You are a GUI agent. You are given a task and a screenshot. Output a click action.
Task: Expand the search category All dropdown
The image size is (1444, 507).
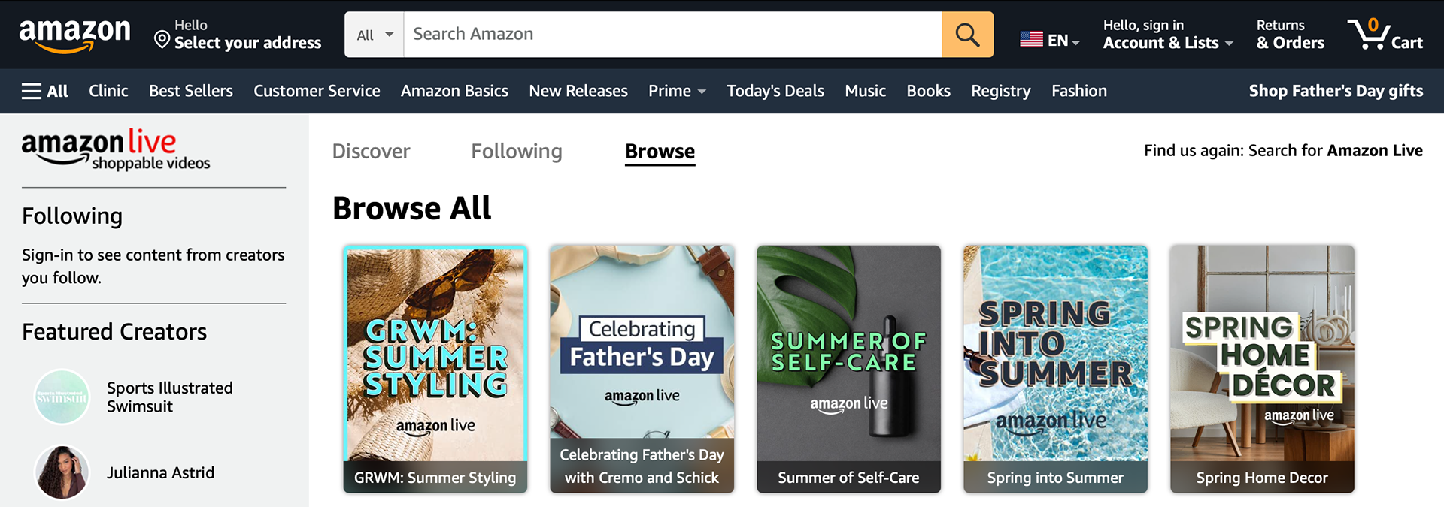[375, 35]
